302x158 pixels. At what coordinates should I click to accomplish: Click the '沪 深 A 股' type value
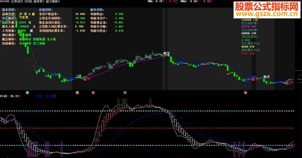point(27,14)
